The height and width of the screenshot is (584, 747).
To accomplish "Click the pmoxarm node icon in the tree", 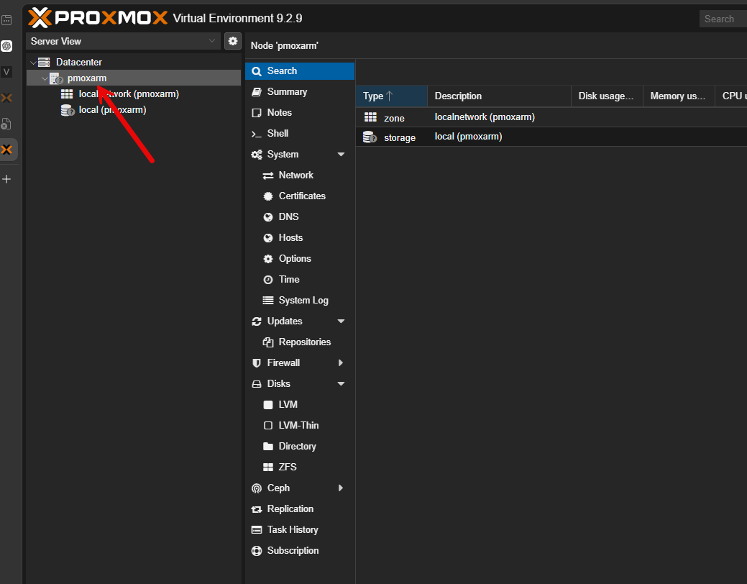I will tap(56, 78).
